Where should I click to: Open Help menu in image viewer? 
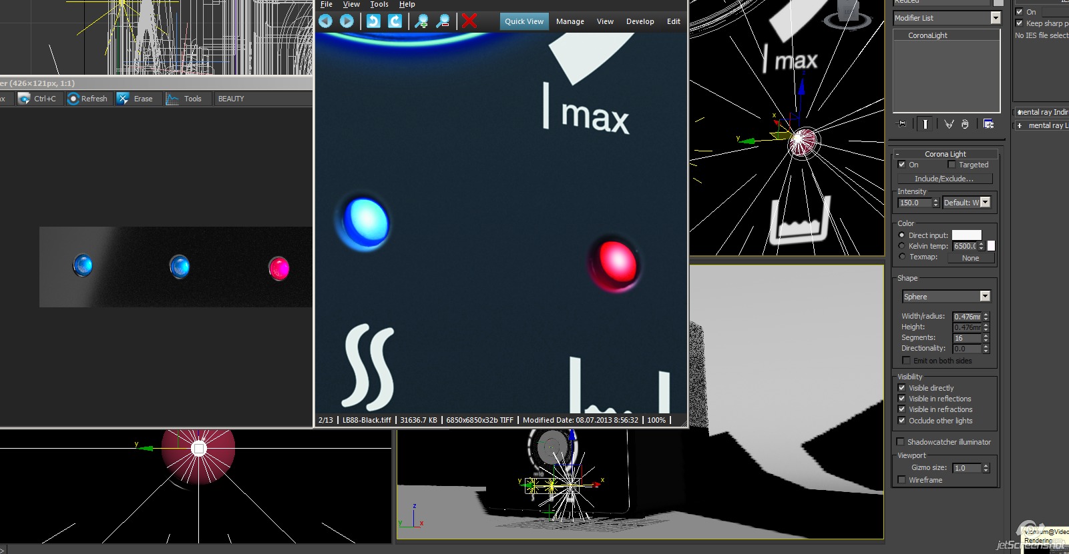(x=407, y=4)
